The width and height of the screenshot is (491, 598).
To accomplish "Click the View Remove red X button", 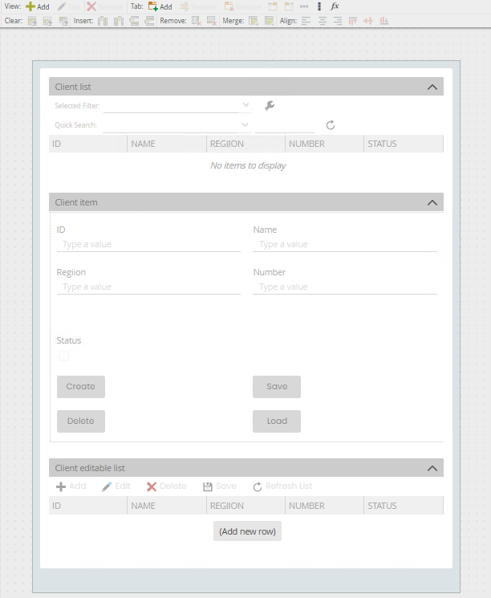I will (x=105, y=6).
